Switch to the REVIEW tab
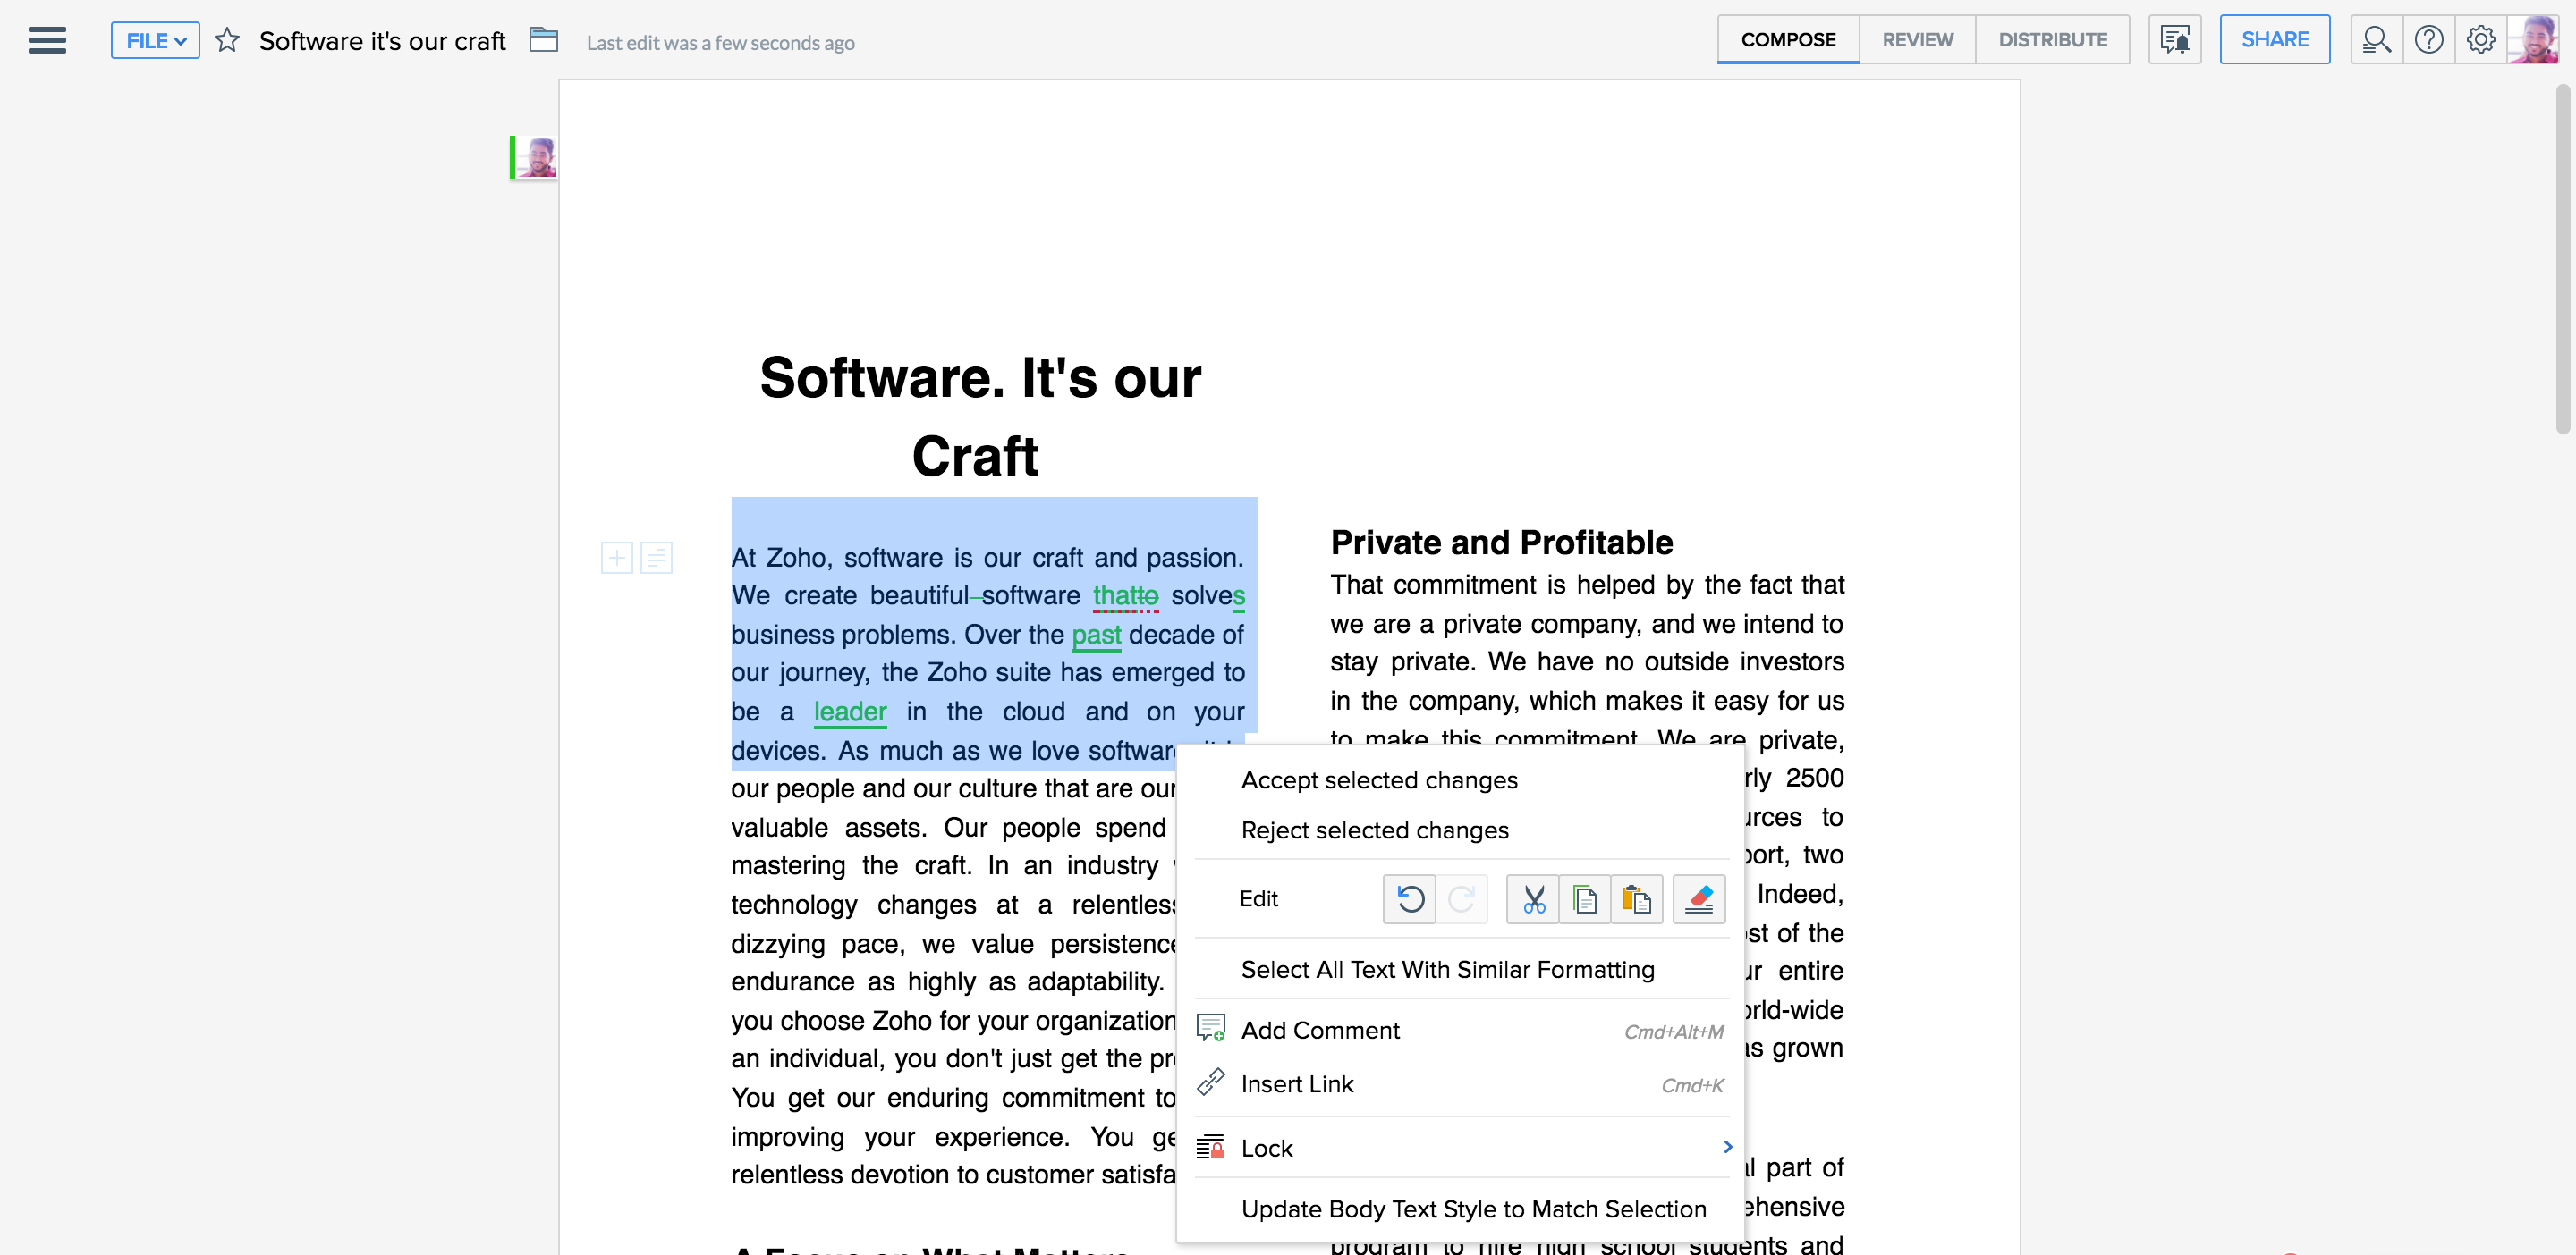Viewport: 2576px width, 1255px height. point(1917,40)
